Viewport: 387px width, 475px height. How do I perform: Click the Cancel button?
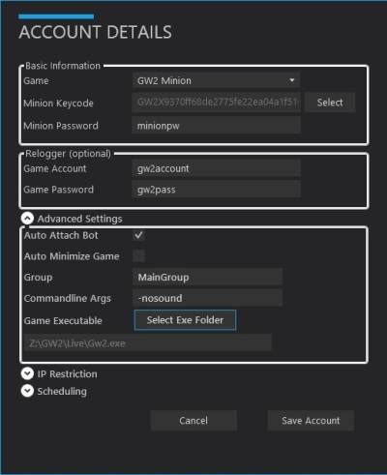pos(193,420)
